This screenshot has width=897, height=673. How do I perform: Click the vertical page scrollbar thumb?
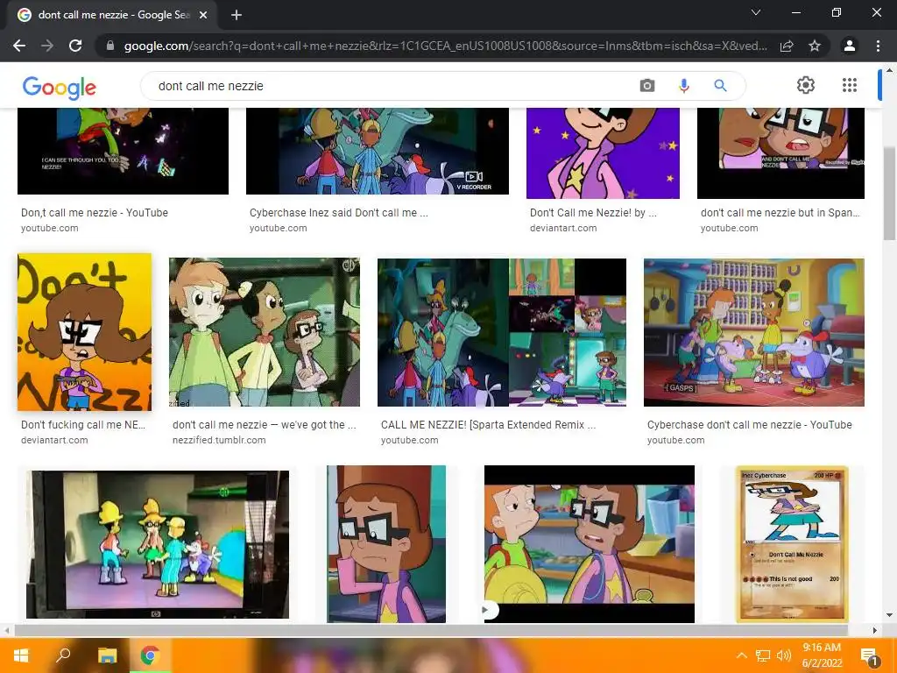pos(889,194)
